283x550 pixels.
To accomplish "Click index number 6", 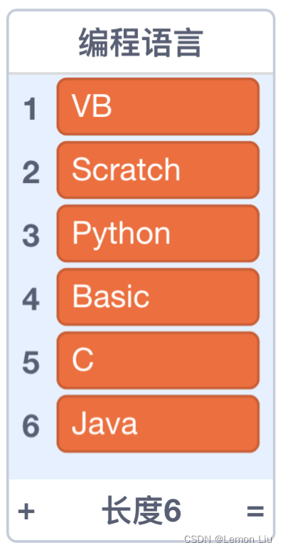I will tap(31, 426).
